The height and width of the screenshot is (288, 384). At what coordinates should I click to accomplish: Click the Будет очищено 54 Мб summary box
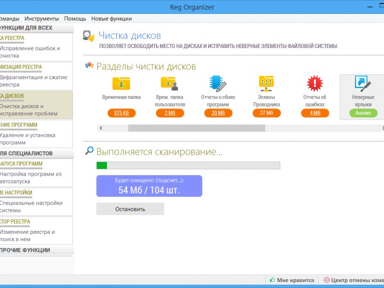pos(149,186)
